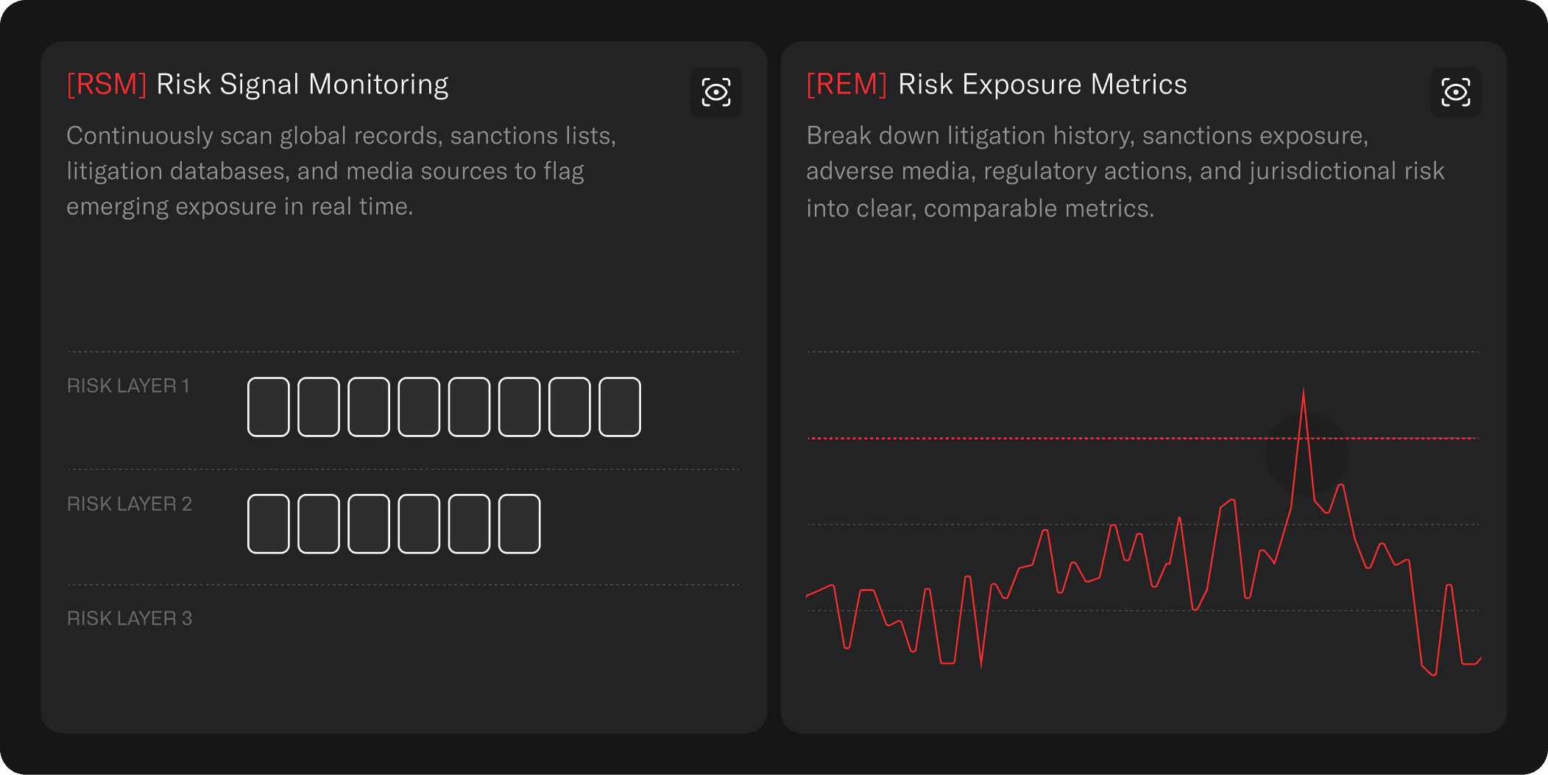This screenshot has width=1548, height=775.
Task: Select the second box in Risk Layer 1
Action: (x=319, y=407)
